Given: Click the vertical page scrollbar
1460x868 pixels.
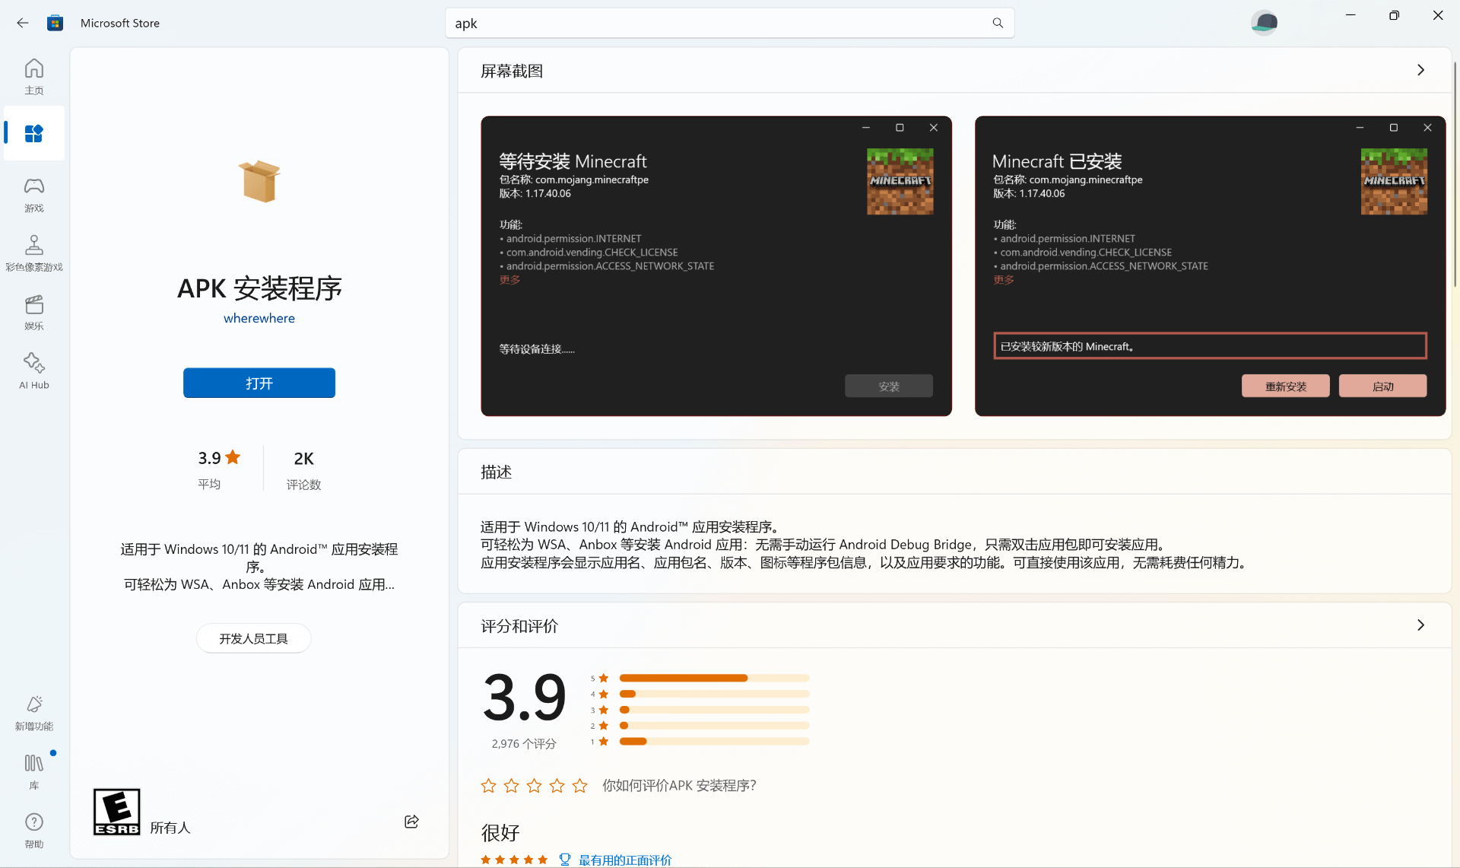Looking at the screenshot, I should tap(1455, 175).
